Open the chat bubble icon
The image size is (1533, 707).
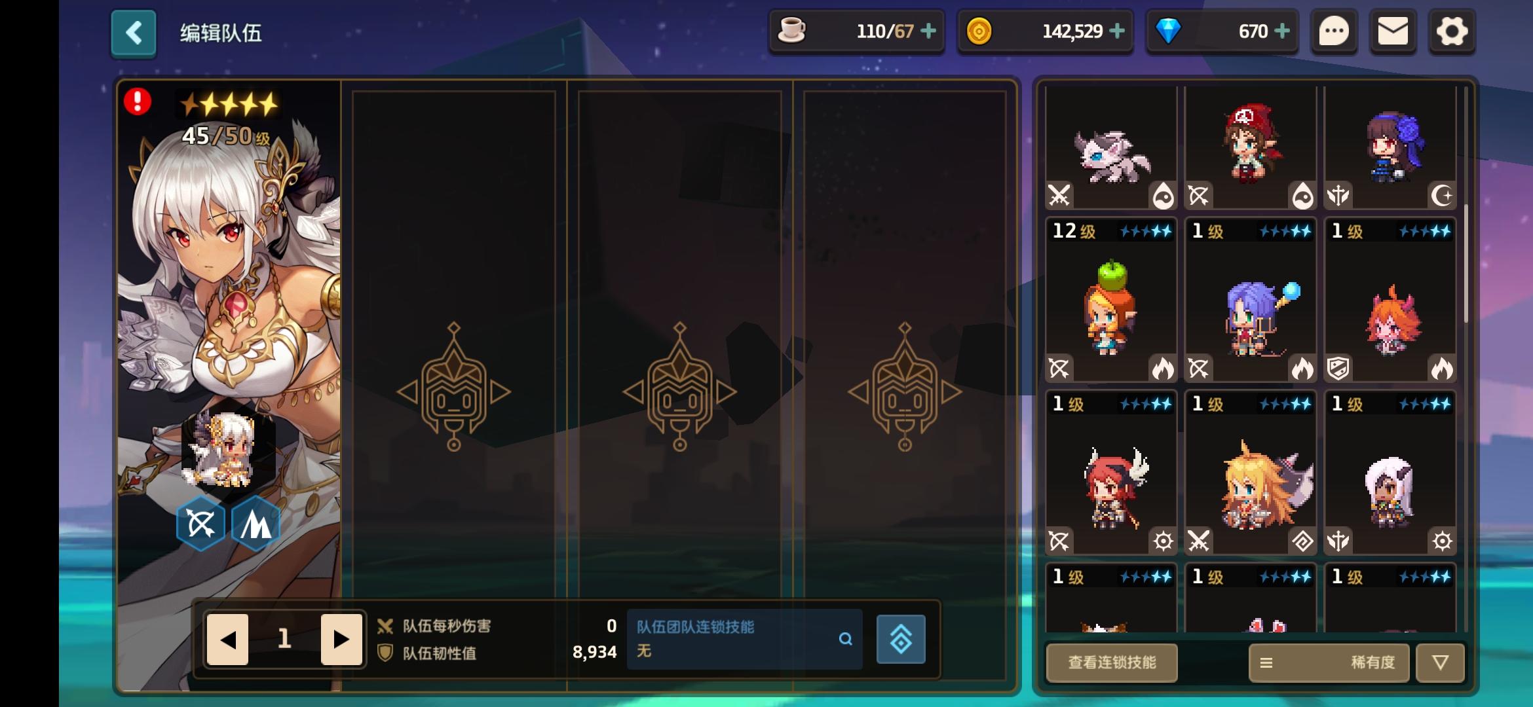(1334, 31)
